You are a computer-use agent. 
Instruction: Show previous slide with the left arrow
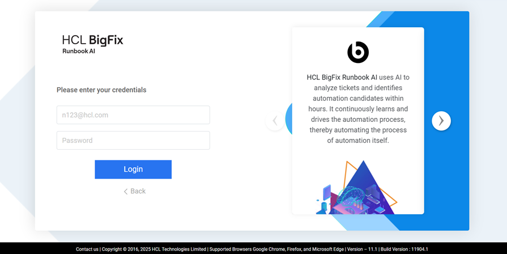click(x=275, y=121)
